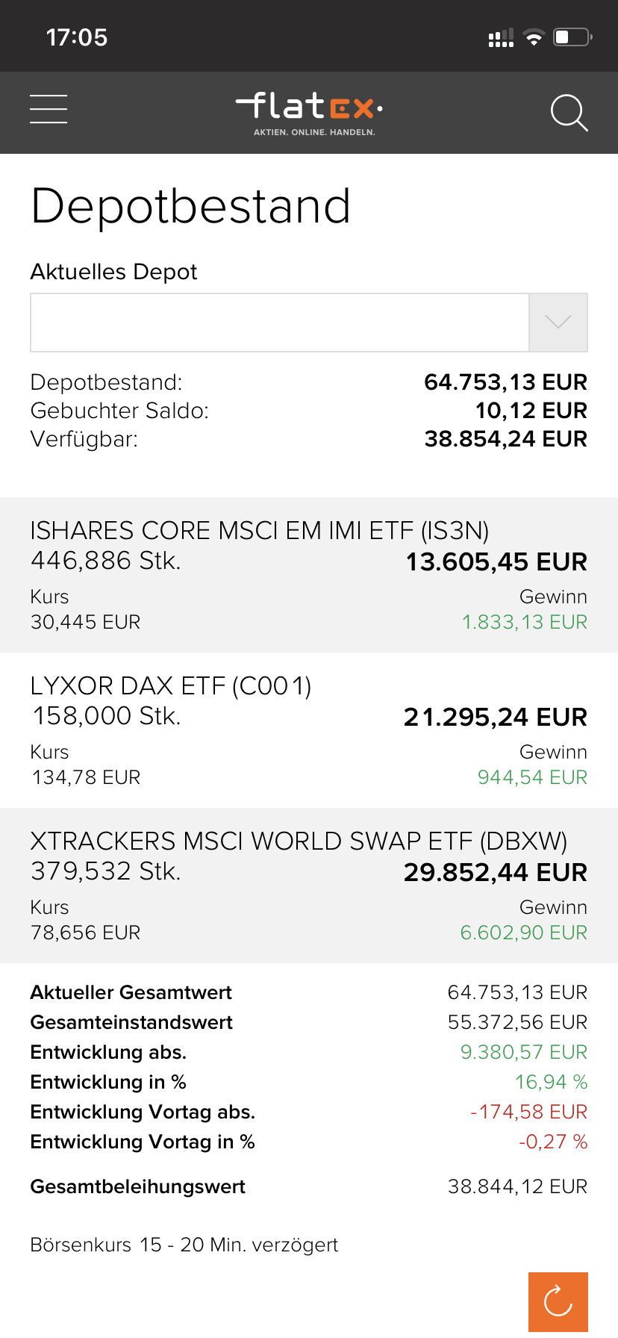
Task: Open XTRACKERS MSCI WORLD SWAP ETF position
Action: pos(309,886)
